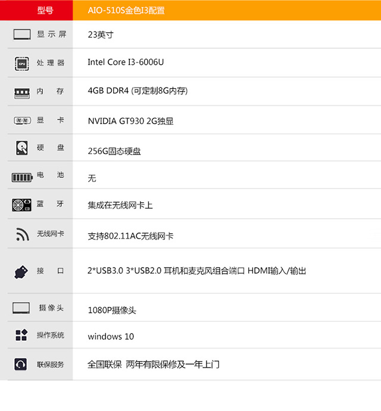
Task: Select the 2*USB3.0 3*USB2.0 ports value
Action: pos(197,271)
